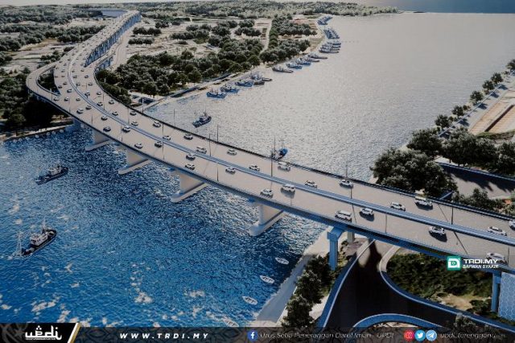Image resolution: width=515 pixels, height=343 pixels.
Task: Click the UPDI logo in the banner
Action: pos(42,333)
